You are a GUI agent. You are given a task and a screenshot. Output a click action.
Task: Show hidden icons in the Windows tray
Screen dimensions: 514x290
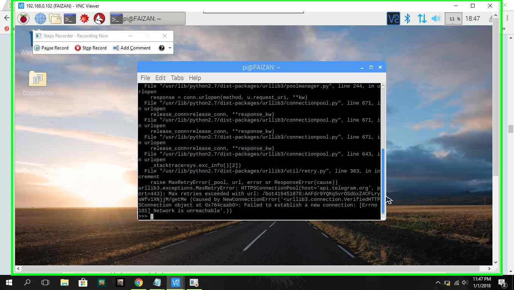point(438,282)
